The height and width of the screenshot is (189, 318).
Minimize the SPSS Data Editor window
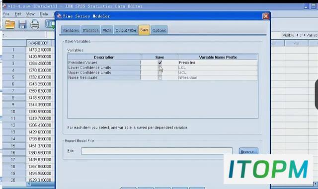point(306,6)
